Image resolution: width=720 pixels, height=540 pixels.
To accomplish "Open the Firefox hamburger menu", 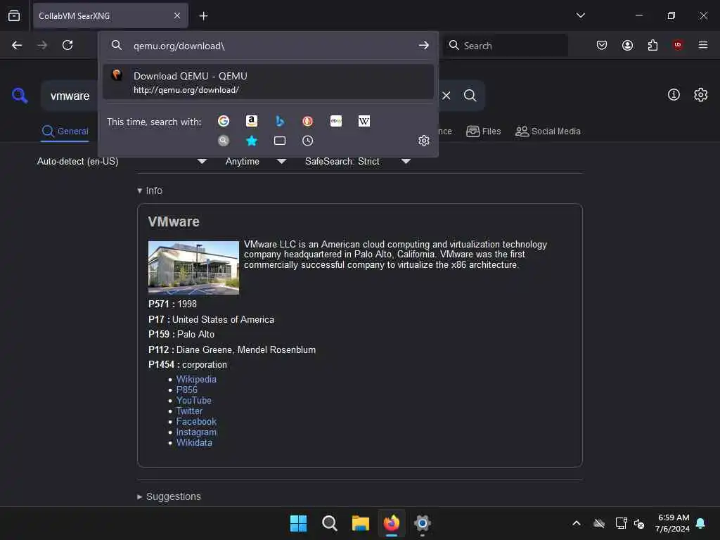I will (703, 45).
